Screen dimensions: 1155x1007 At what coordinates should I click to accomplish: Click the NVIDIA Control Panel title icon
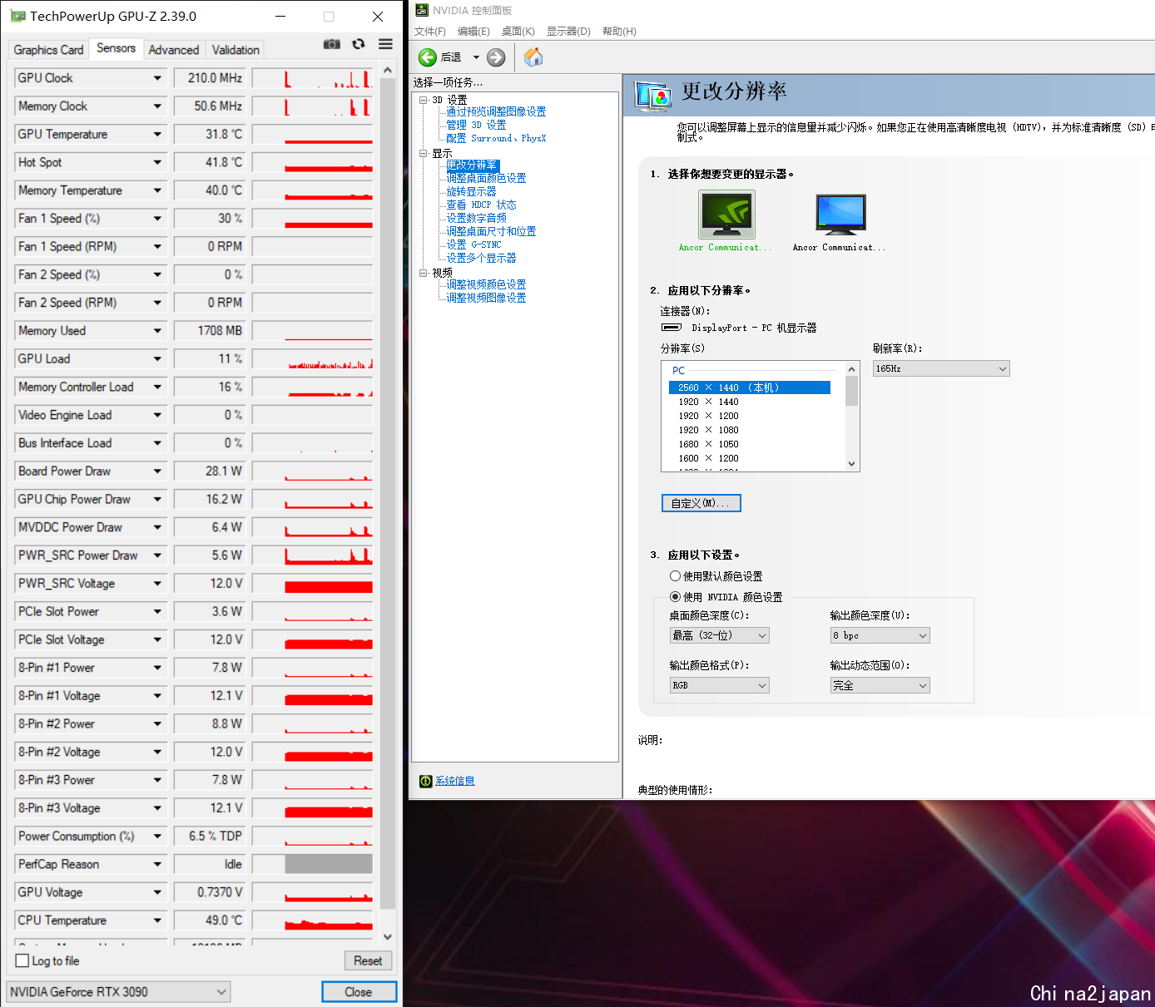point(422,10)
